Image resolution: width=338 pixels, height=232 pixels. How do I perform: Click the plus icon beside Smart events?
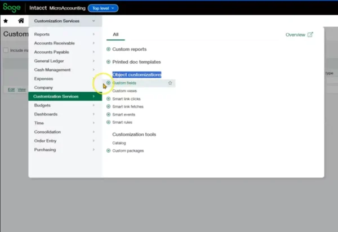click(108, 114)
